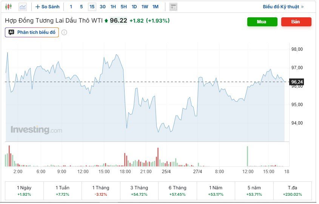Choose the 1M interval option
The image size is (319, 204).
pos(156,7)
